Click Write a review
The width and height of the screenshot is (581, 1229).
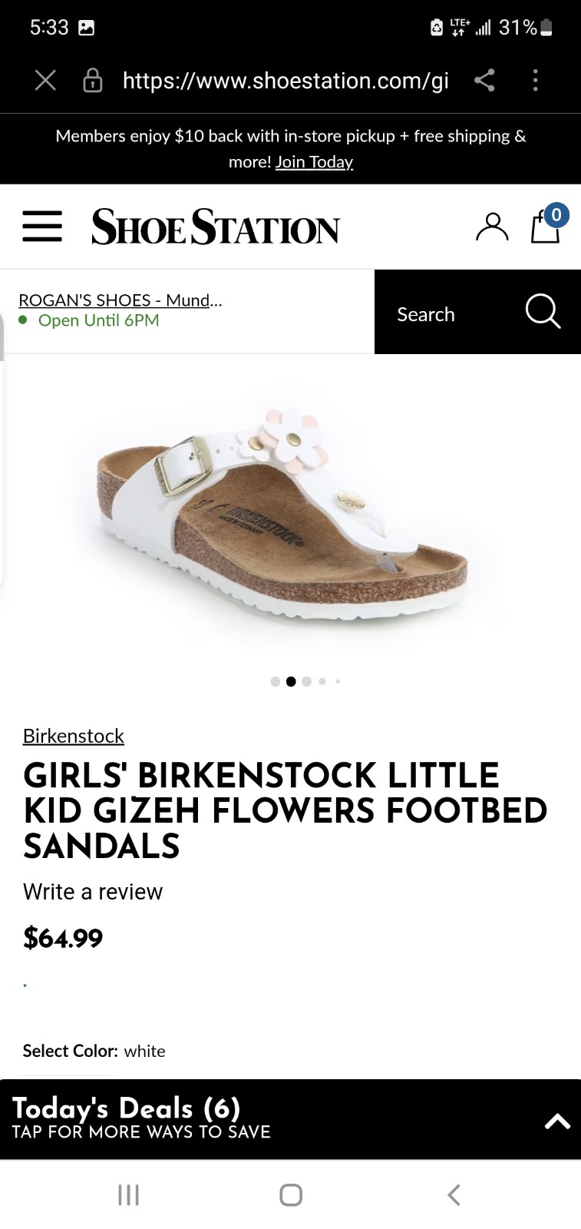[x=93, y=892]
